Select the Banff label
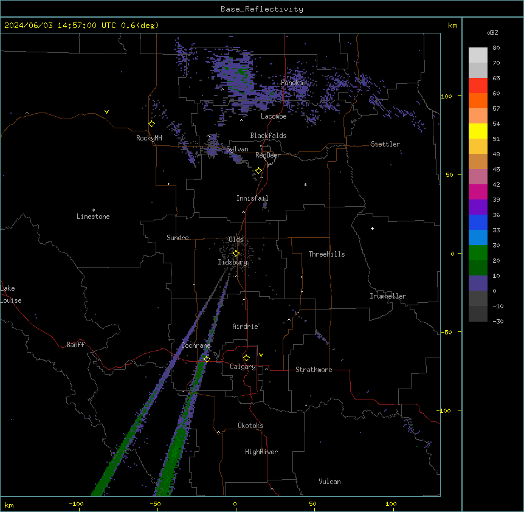 pos(75,345)
